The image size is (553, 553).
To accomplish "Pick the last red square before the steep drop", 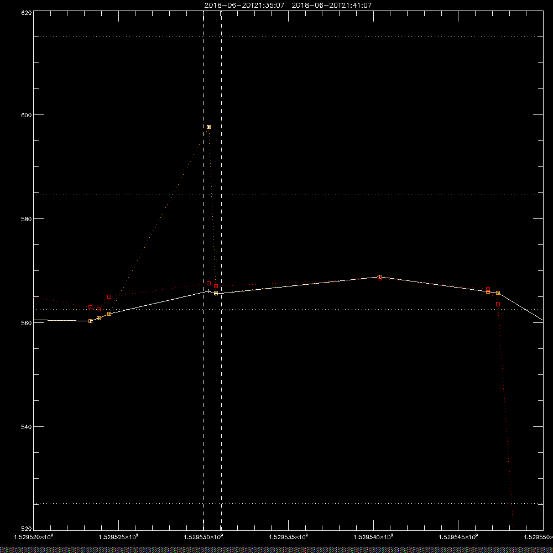I will pos(498,304).
